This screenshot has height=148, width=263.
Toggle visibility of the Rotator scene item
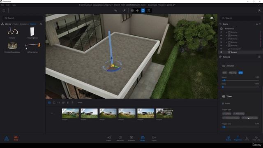pos(221,52)
